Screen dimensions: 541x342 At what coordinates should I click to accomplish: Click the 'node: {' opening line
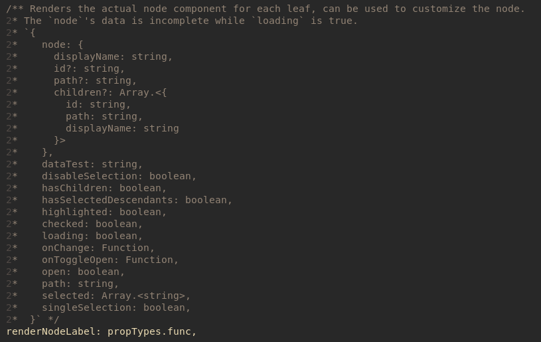pyautogui.click(x=62, y=45)
